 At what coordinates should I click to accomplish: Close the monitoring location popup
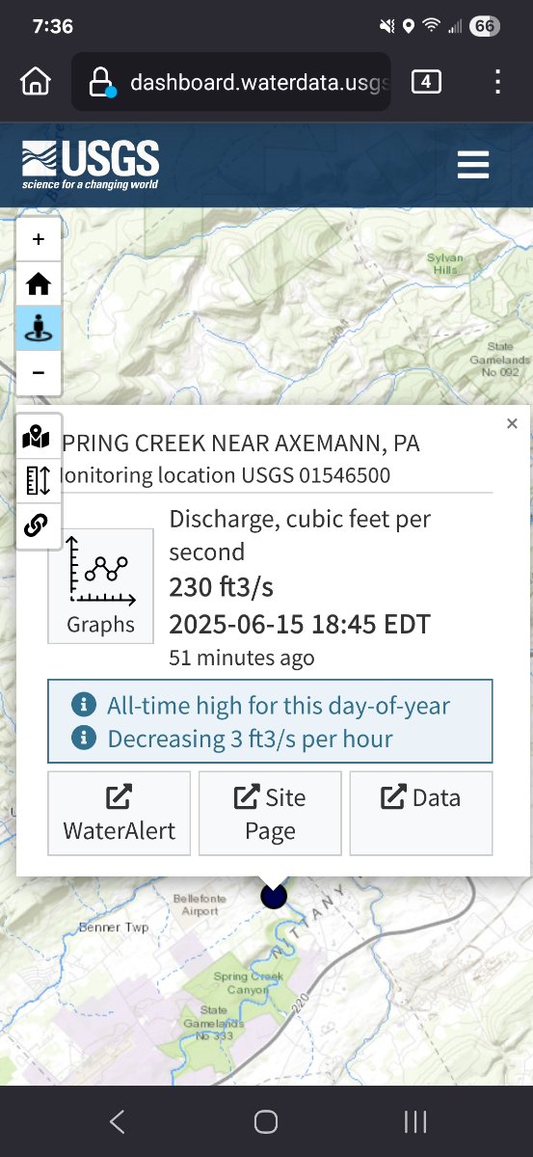point(512,423)
